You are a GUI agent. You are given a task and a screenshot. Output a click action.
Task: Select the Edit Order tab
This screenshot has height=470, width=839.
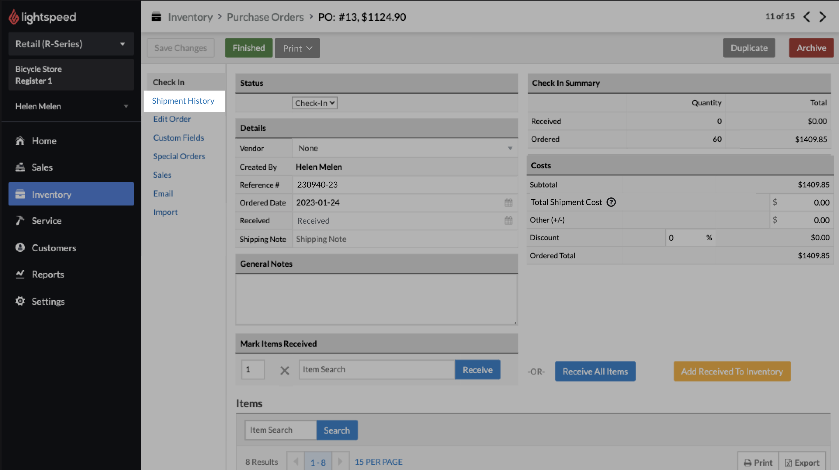171,119
